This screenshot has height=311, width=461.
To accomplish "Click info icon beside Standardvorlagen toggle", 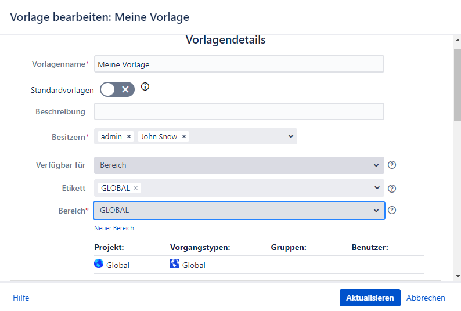I will pyautogui.click(x=145, y=87).
